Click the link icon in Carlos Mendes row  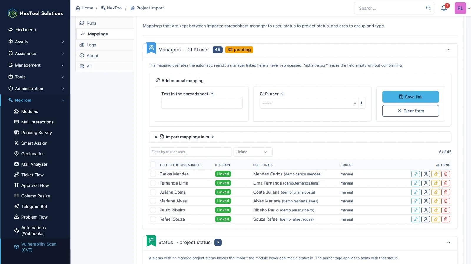415,174
